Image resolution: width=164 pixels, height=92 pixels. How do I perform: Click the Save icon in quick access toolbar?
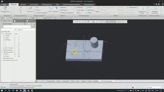(14, 18)
